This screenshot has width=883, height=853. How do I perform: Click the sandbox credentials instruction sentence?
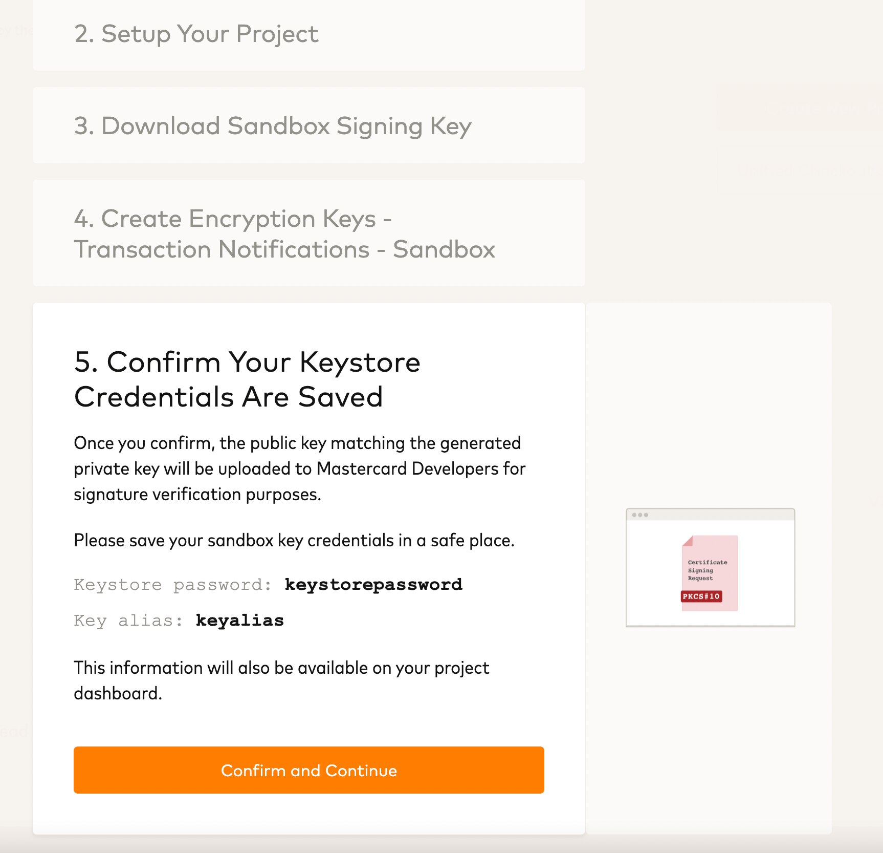pyautogui.click(x=295, y=540)
